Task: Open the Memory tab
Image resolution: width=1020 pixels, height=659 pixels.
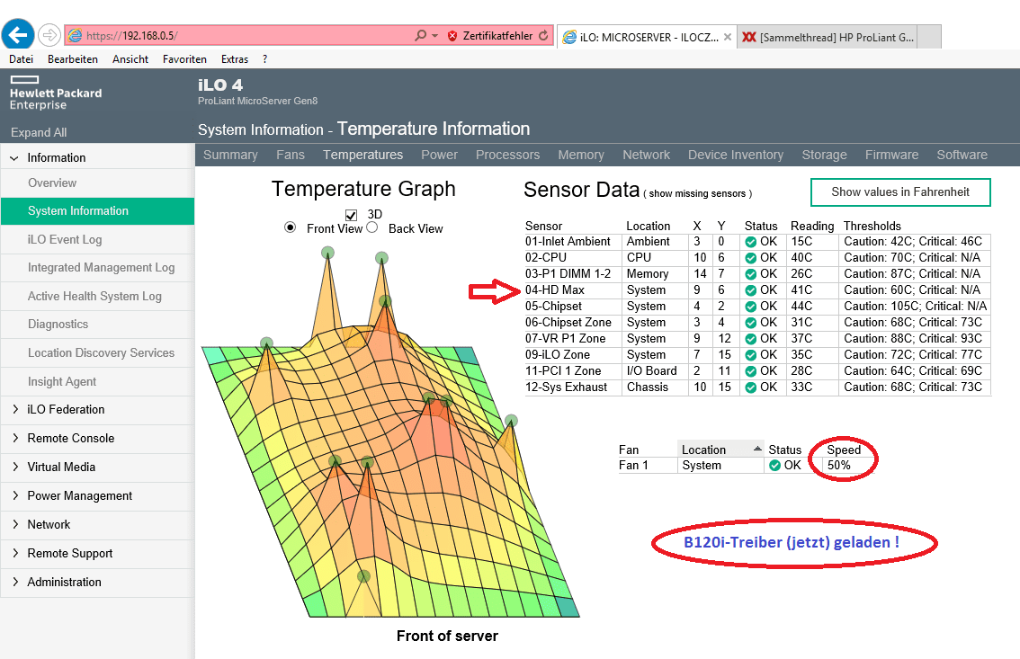Action: (581, 155)
